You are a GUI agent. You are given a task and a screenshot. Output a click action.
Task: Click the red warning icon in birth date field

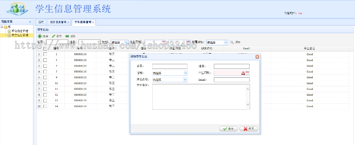click(x=243, y=73)
